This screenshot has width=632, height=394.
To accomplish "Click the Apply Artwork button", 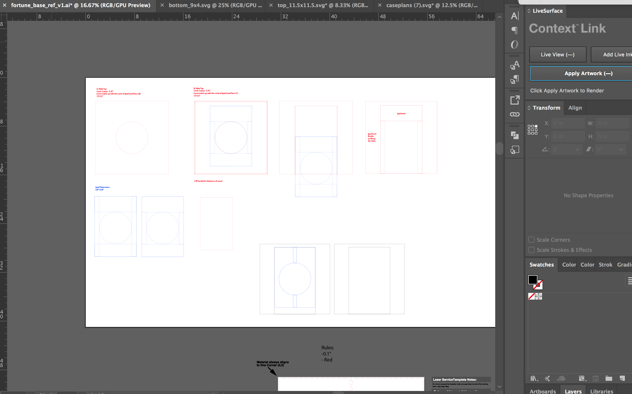I will (588, 73).
